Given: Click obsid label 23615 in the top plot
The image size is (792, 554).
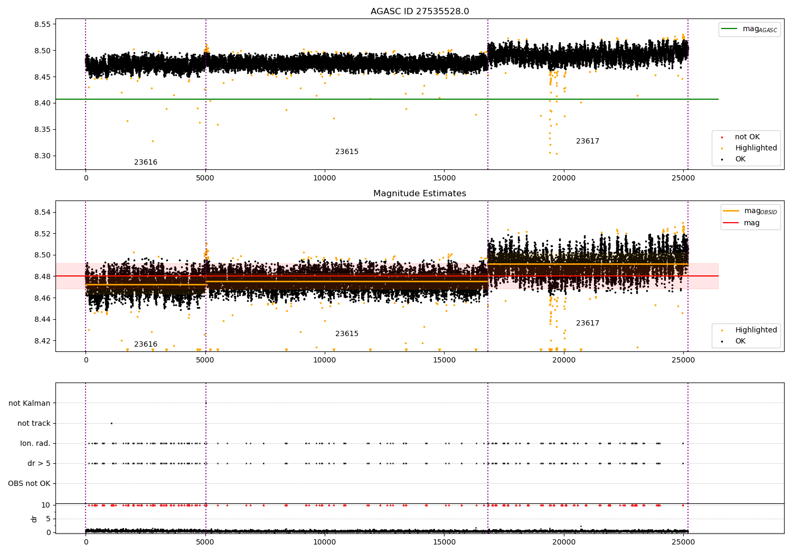Looking at the screenshot, I should (x=347, y=152).
